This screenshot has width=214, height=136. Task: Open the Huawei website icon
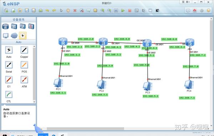pos(195,10)
